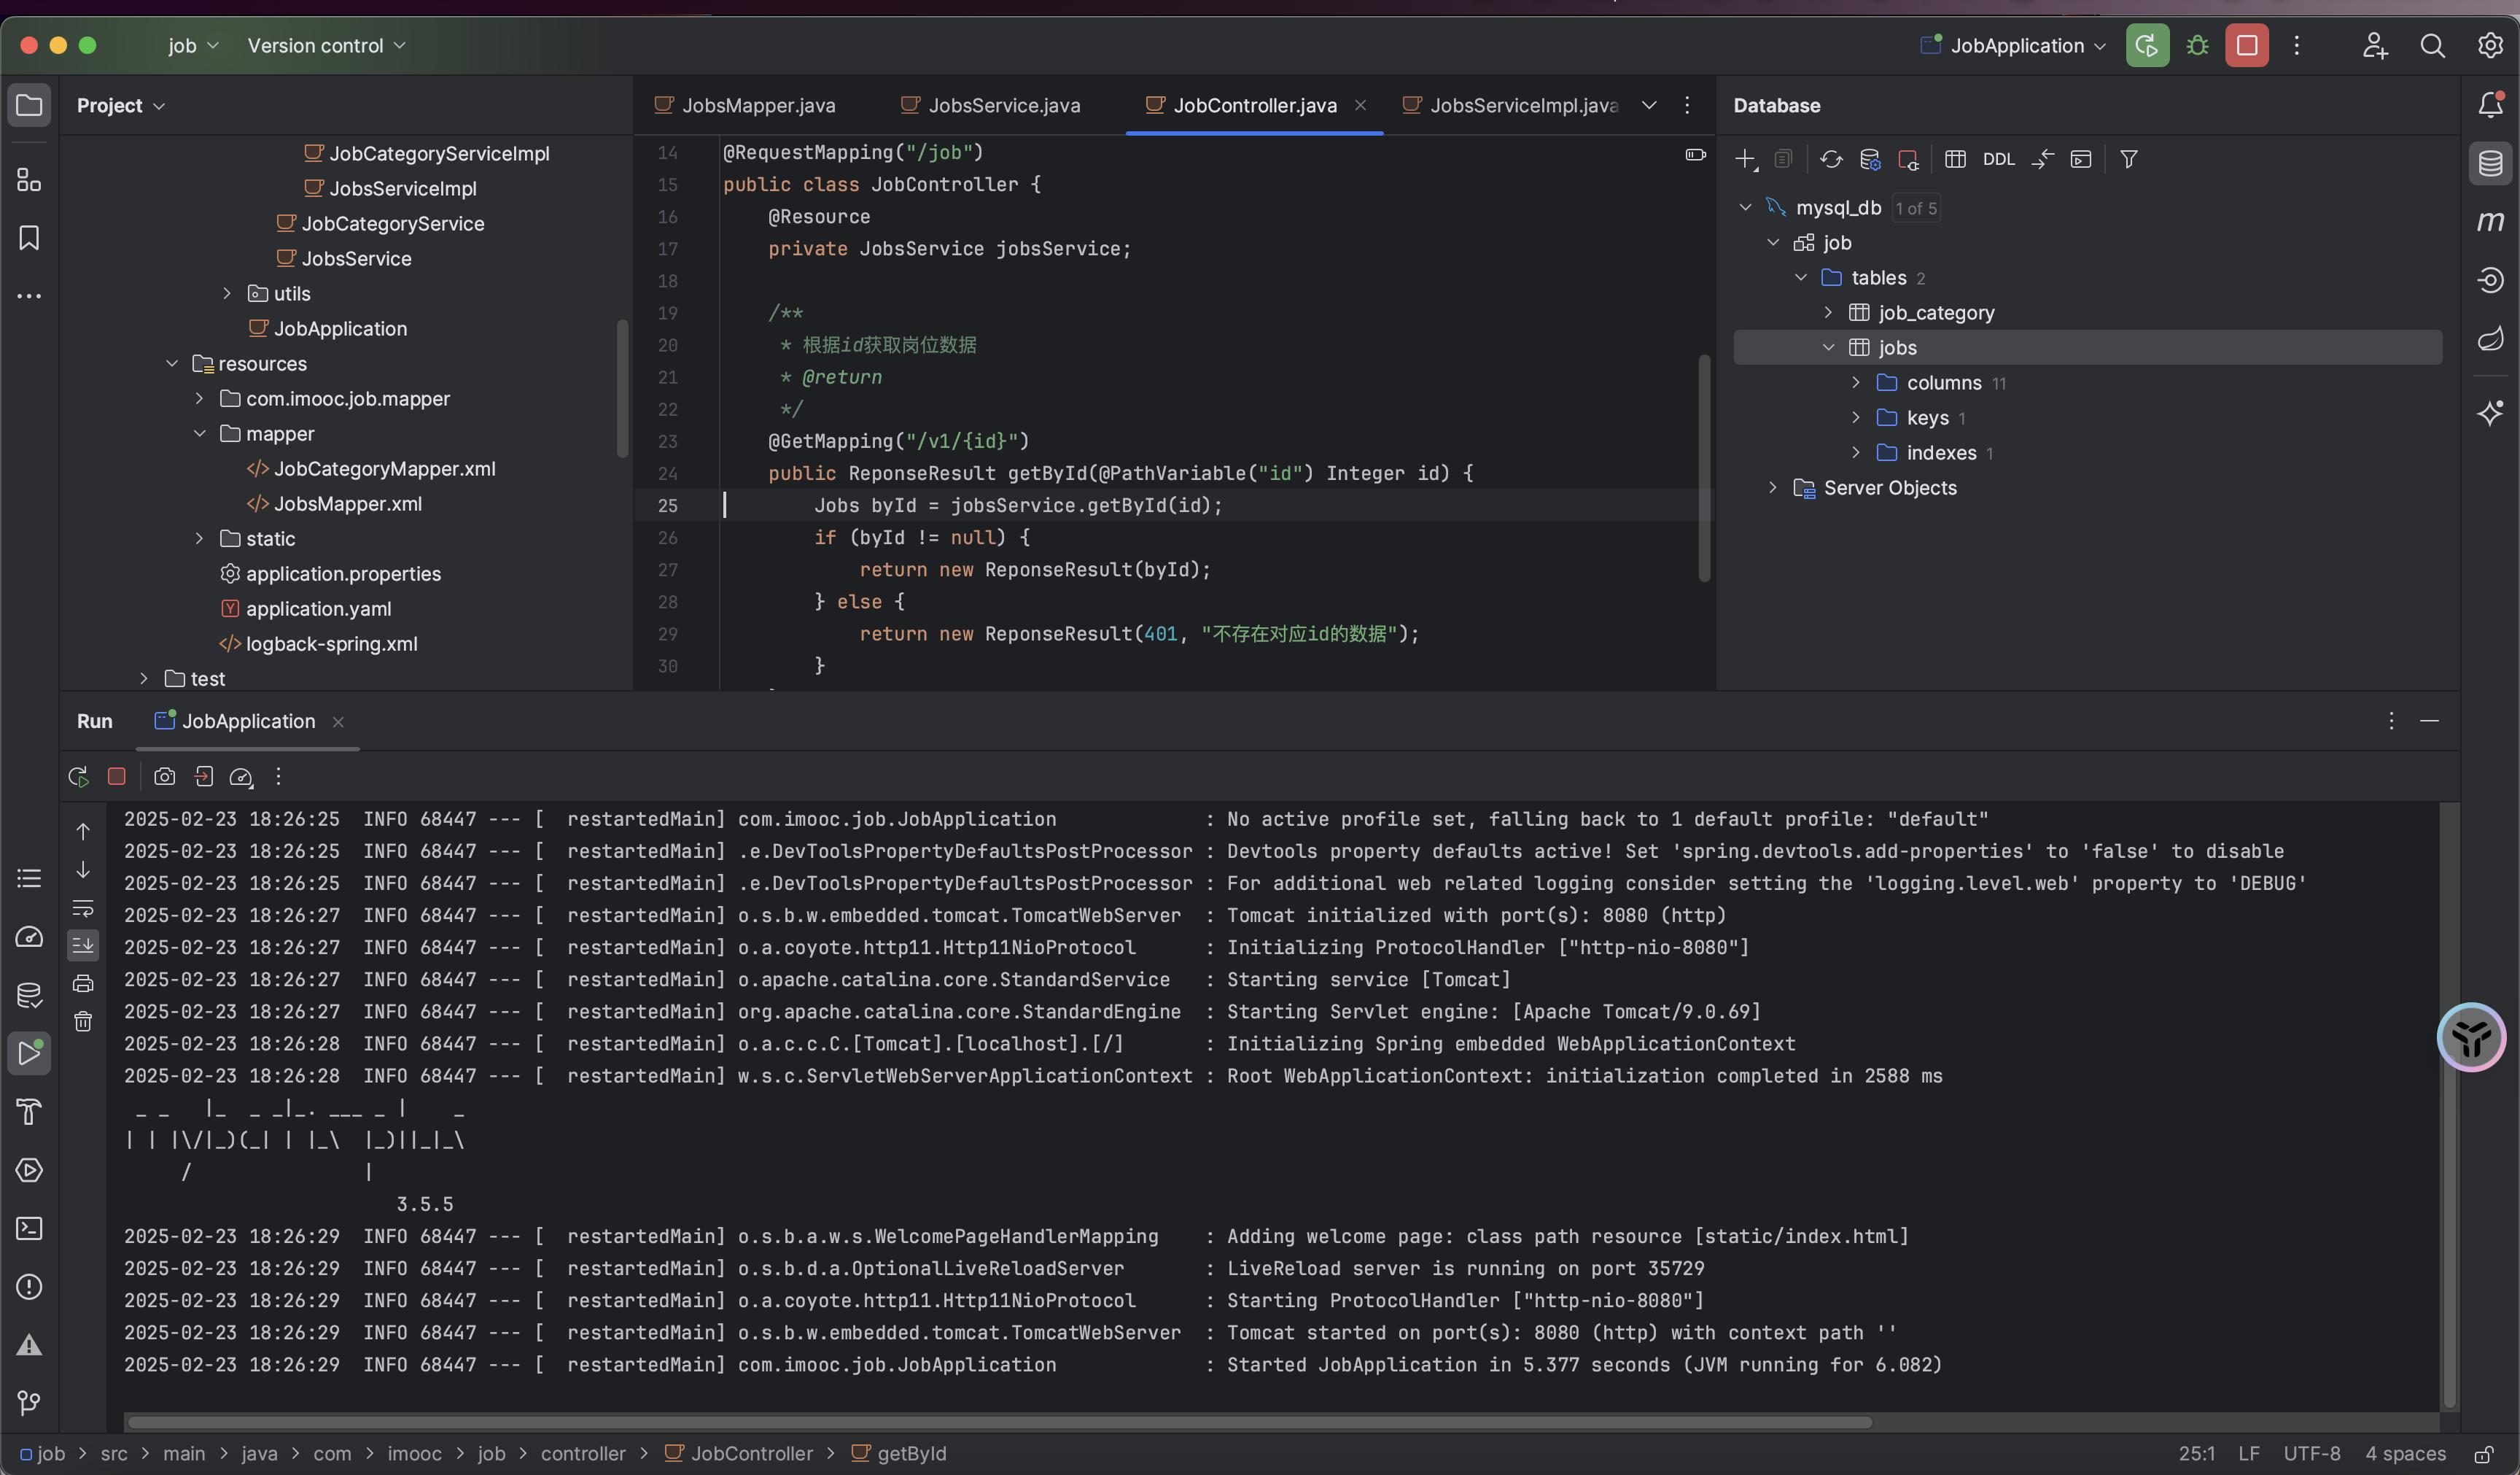Switch to JobsServiceImpl.java tab

coord(1510,105)
